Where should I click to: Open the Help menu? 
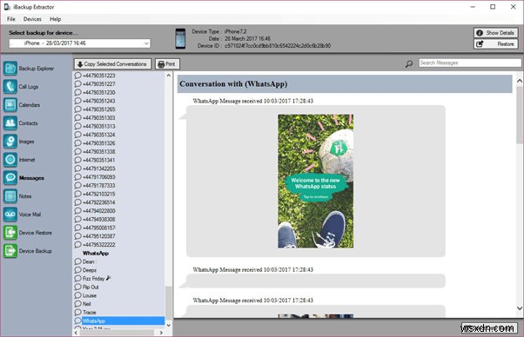coord(55,19)
